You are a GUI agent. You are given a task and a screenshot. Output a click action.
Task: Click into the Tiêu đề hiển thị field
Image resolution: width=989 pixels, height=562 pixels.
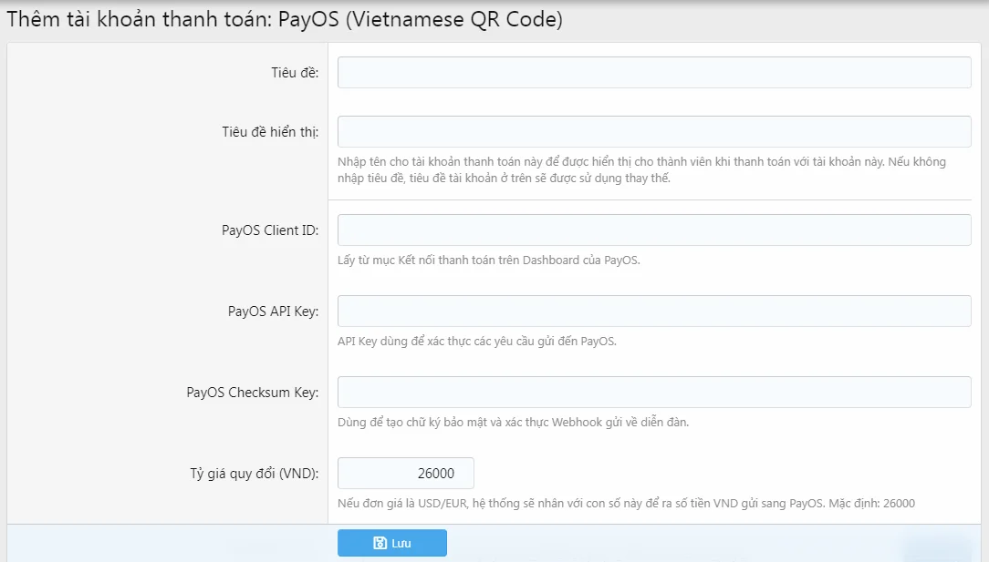(x=653, y=131)
